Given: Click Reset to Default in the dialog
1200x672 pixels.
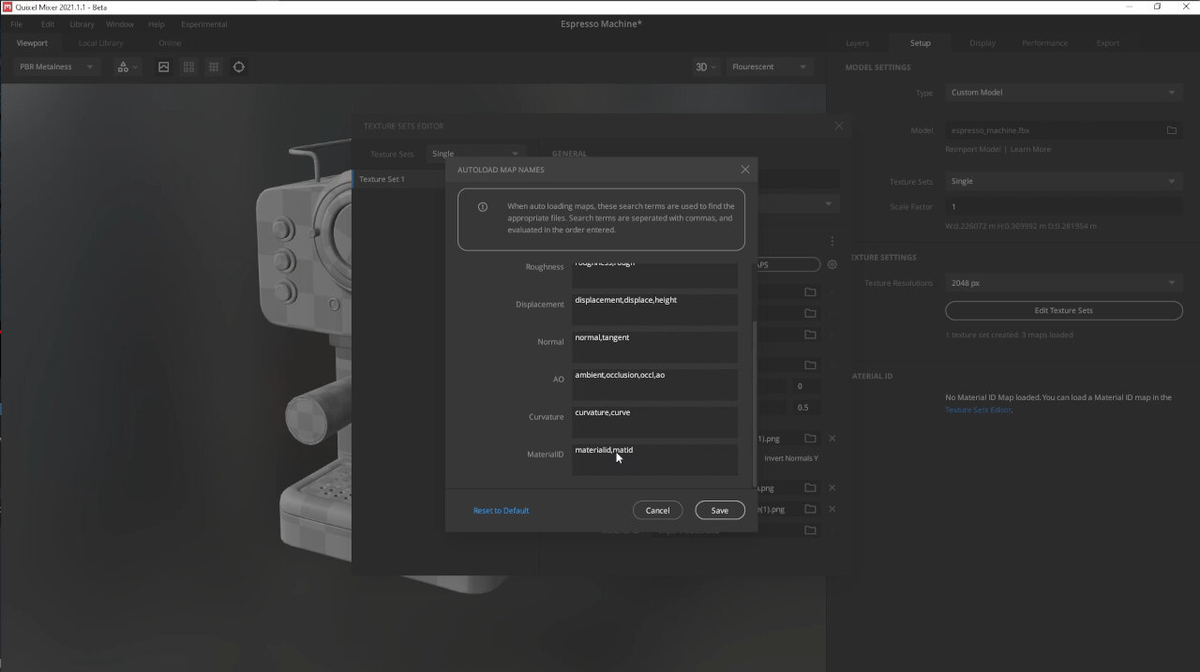Looking at the screenshot, I should point(501,510).
